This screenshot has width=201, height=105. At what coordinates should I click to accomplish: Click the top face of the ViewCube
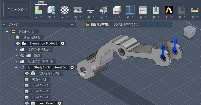[x=190, y=28]
